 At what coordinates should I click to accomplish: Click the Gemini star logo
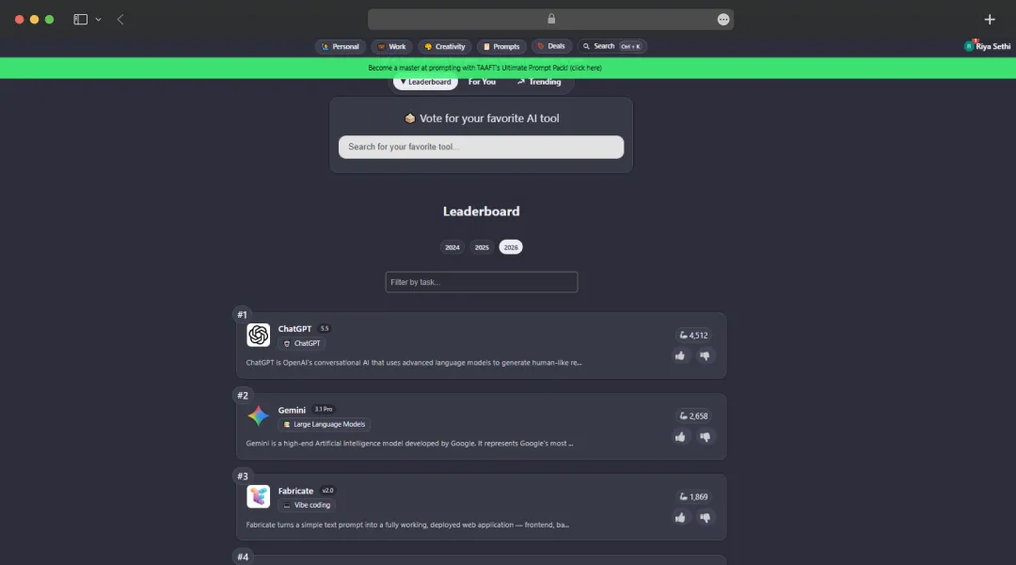[258, 416]
